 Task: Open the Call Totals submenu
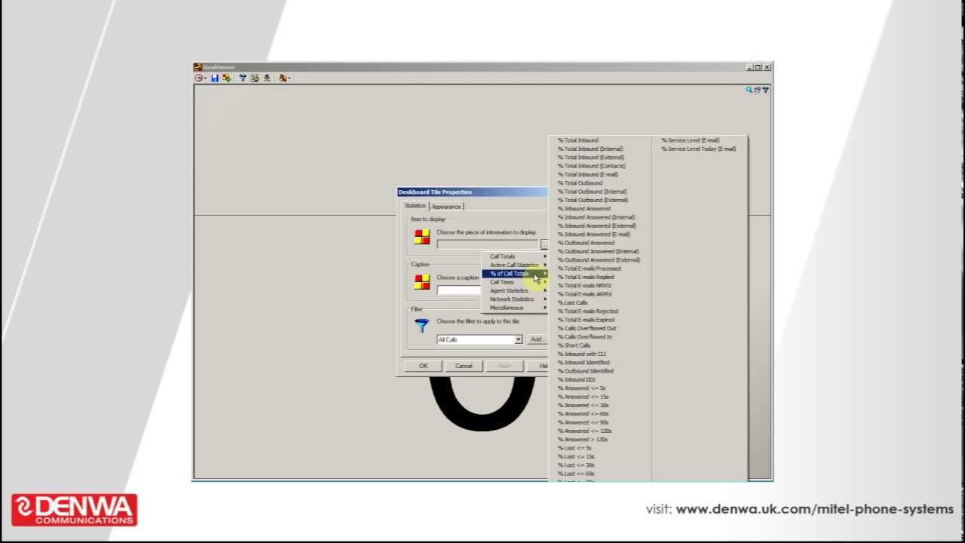(x=515, y=256)
